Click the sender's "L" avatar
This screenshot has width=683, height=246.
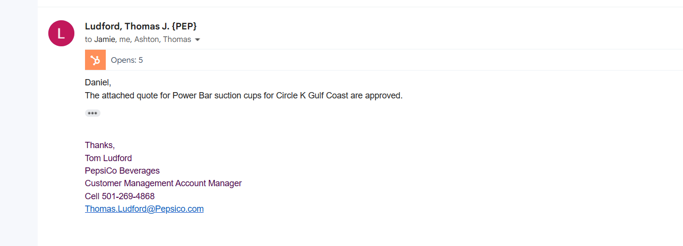(61, 33)
